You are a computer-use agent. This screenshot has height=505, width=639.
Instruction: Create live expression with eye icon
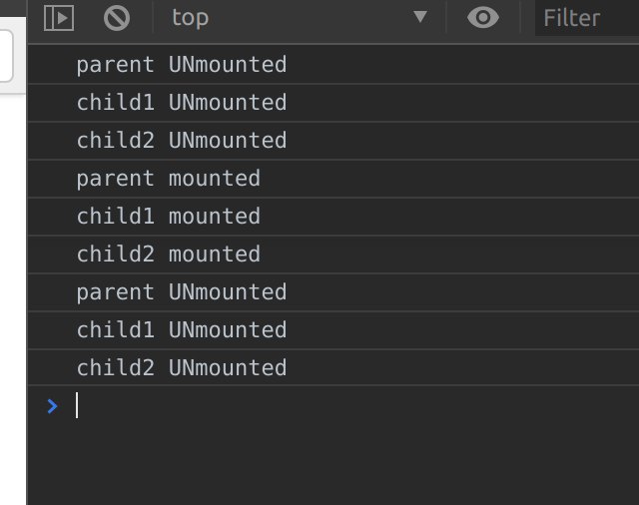(483, 18)
